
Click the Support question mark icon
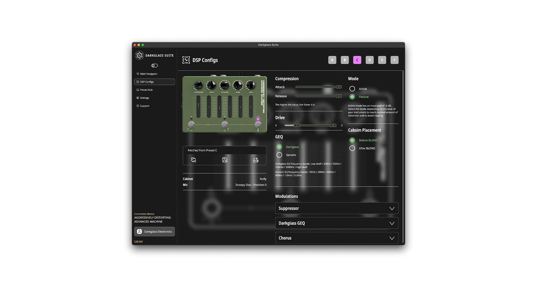[138, 106]
